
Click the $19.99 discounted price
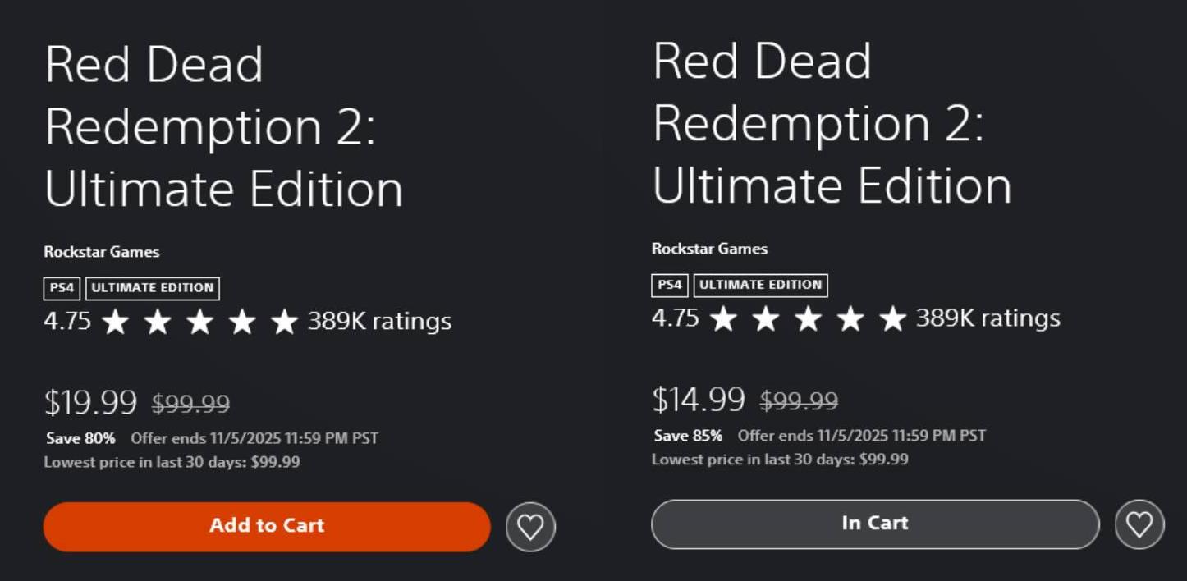90,402
